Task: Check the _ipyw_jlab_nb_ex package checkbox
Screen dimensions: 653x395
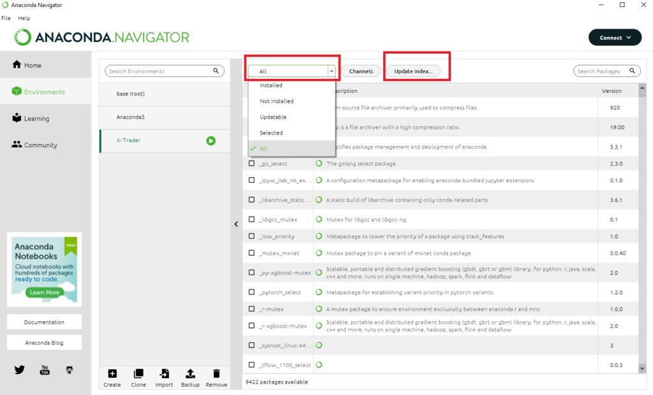Action: (x=251, y=180)
